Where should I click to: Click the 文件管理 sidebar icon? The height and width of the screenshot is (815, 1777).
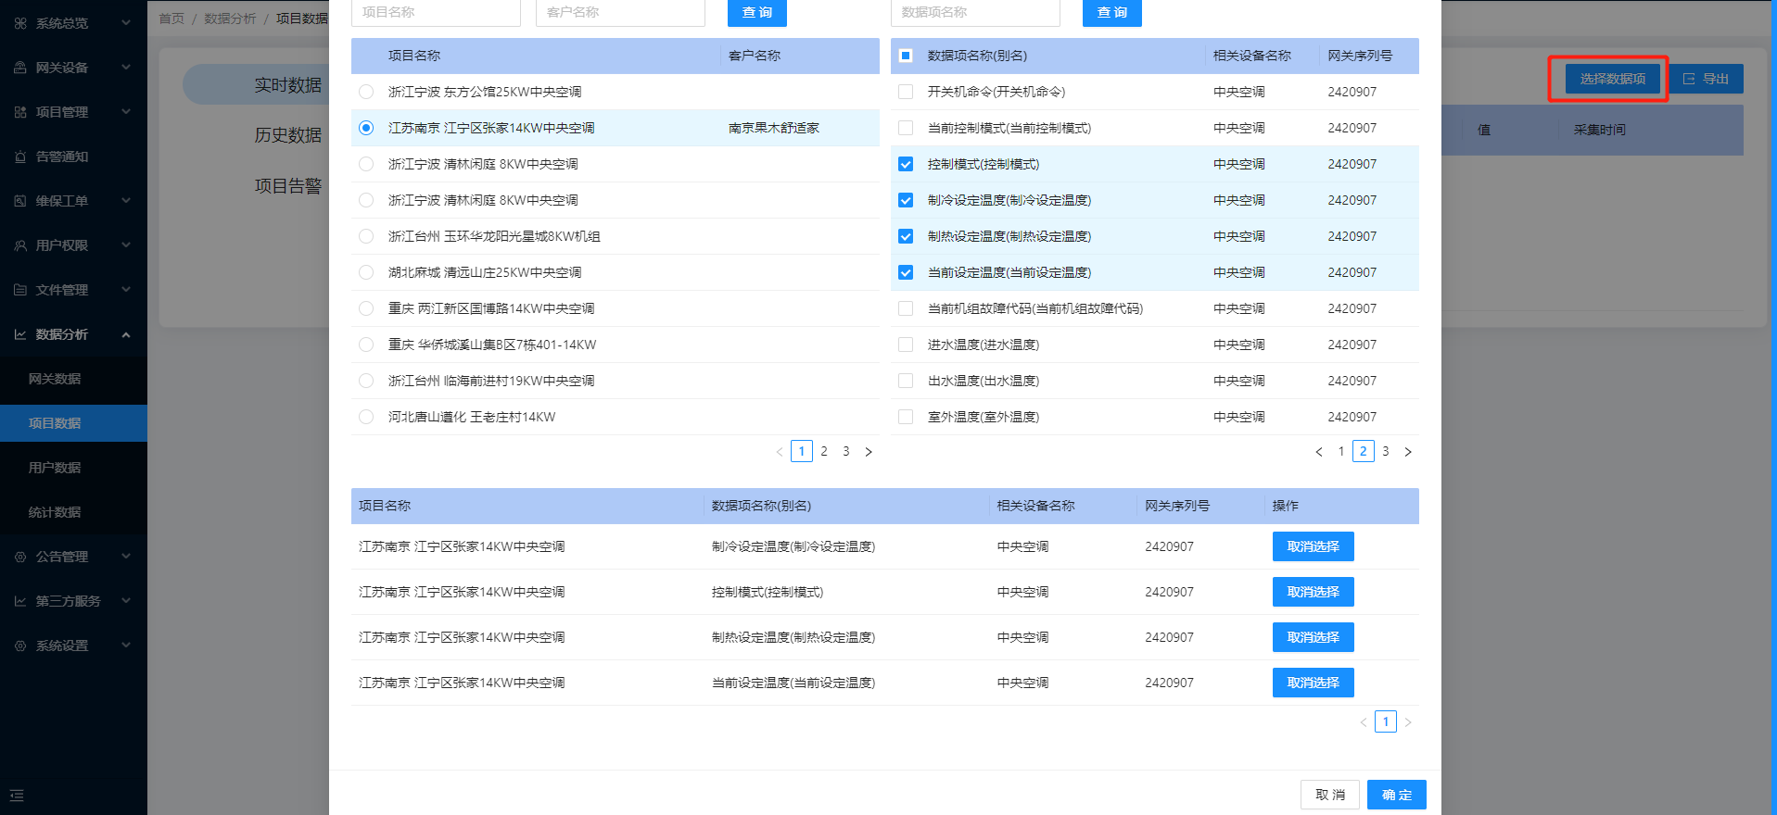[x=20, y=290]
